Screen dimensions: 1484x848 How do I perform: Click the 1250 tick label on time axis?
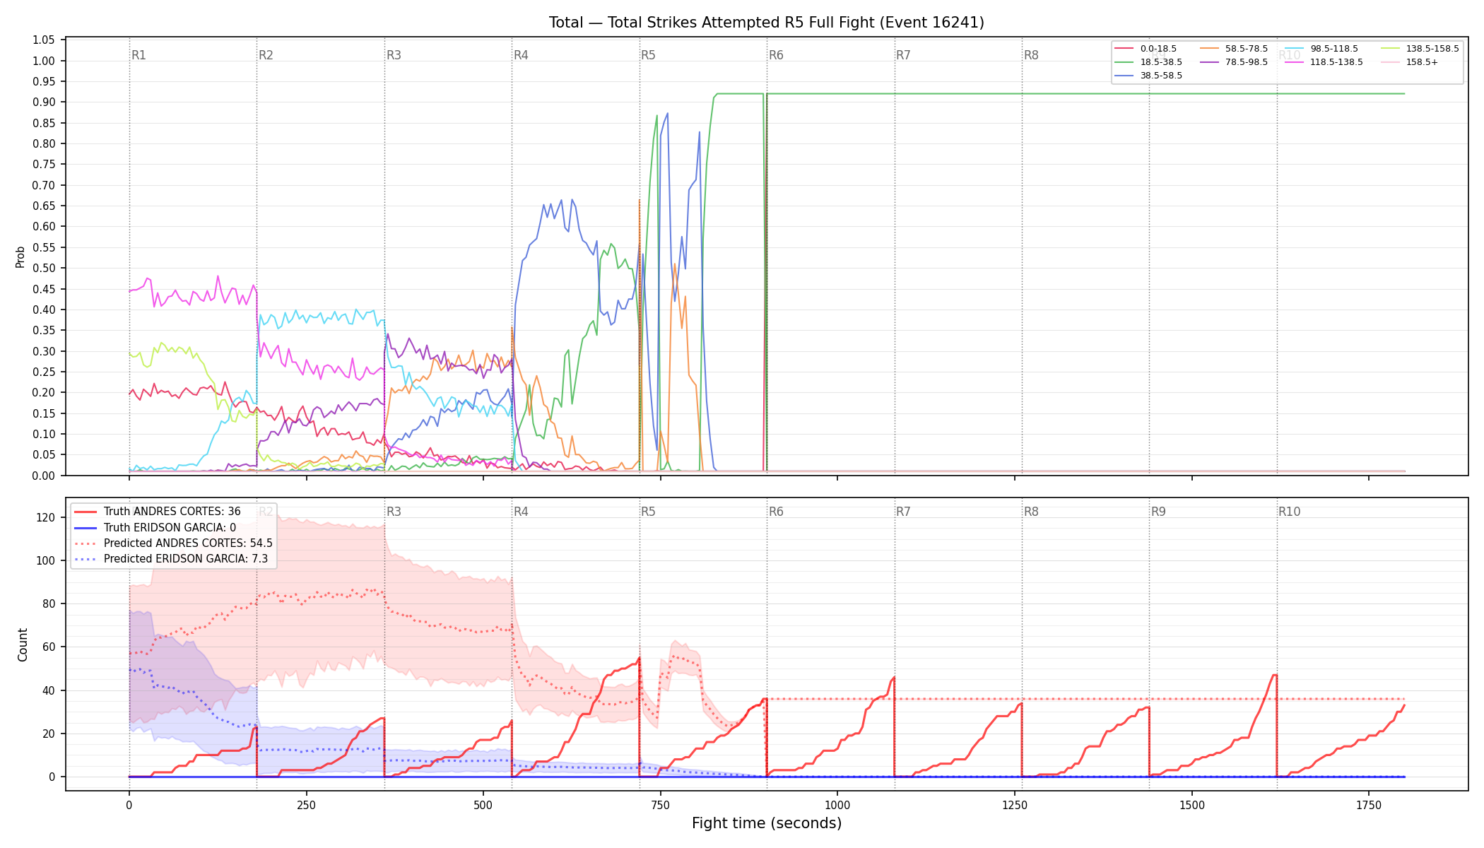click(1015, 805)
